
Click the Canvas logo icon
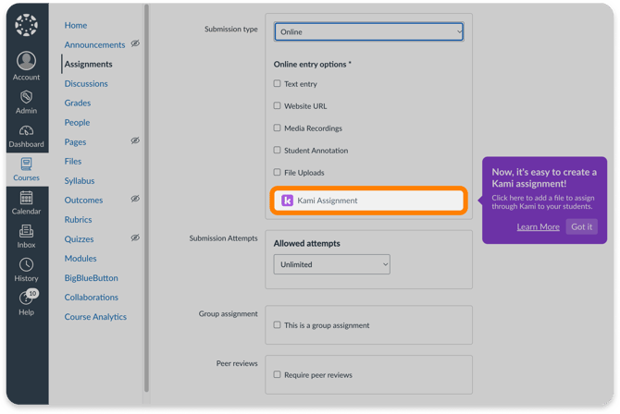coord(26,25)
